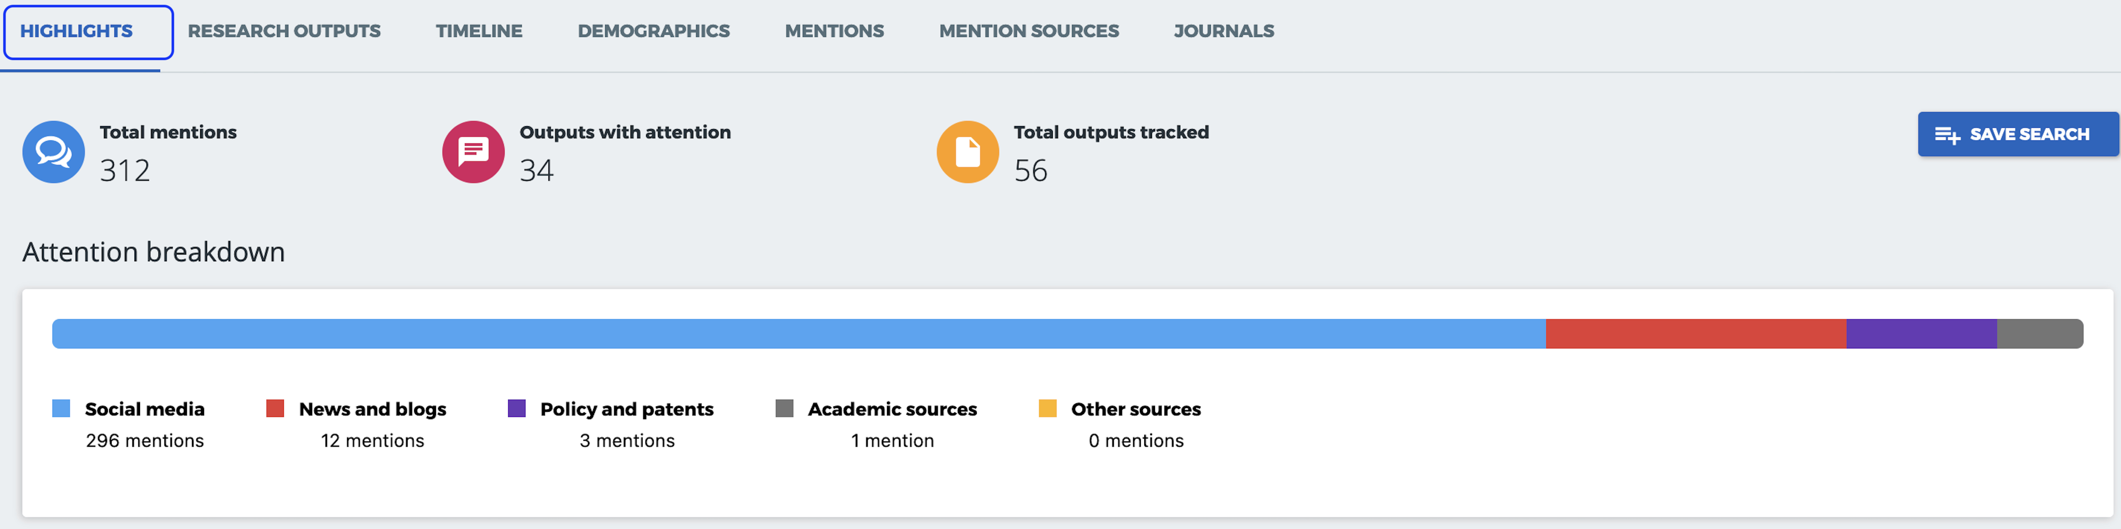Viewport: 2121px width, 529px height.
Task: Click the red News and blogs swatch
Action: [x=275, y=408]
